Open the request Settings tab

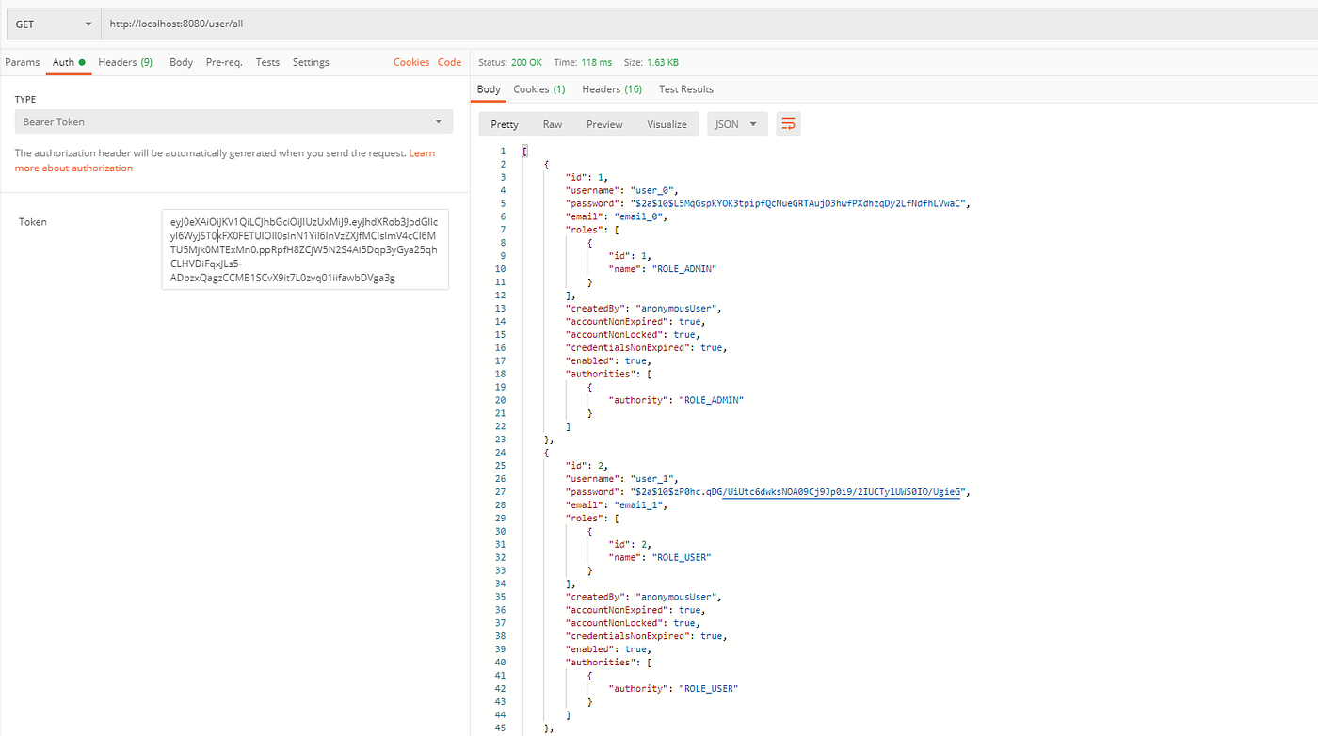click(x=311, y=62)
